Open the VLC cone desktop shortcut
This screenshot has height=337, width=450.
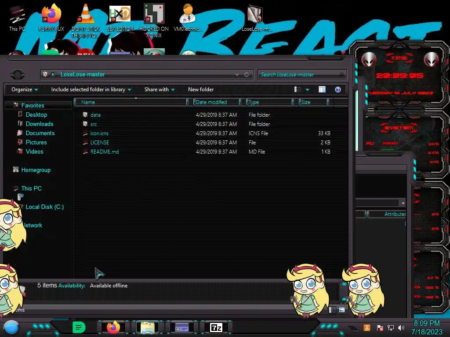86,21
